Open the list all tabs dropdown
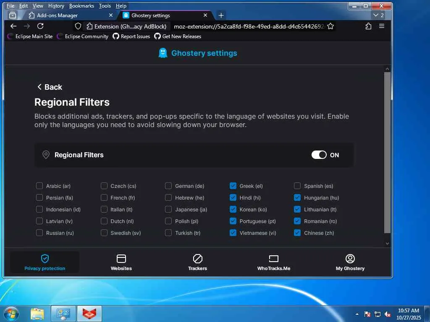Viewport: 430px width, 322px height. click(x=378, y=16)
